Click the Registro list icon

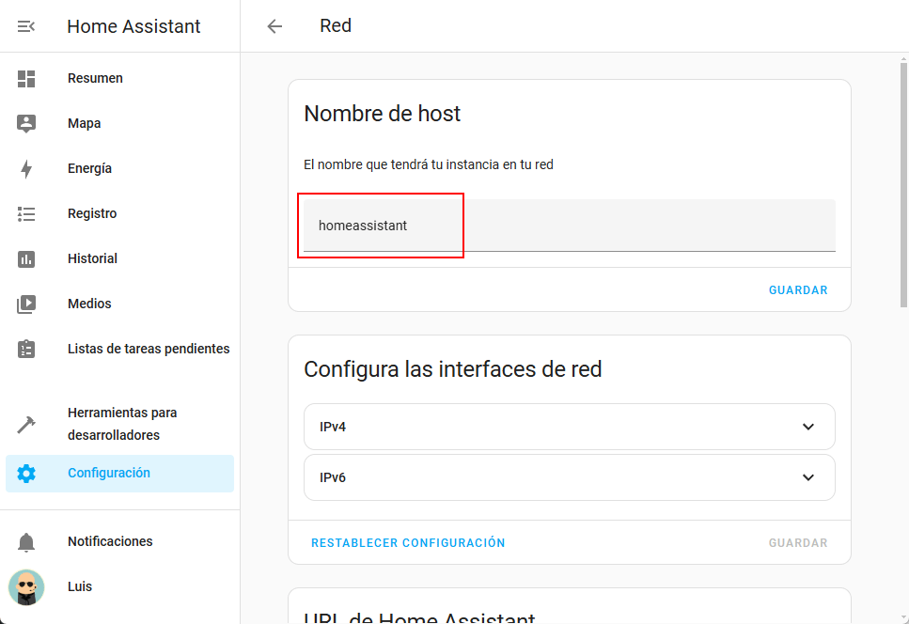[26, 214]
